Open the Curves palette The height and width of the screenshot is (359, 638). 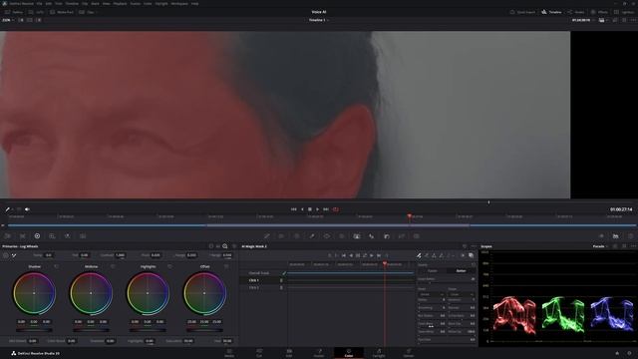click(267, 236)
